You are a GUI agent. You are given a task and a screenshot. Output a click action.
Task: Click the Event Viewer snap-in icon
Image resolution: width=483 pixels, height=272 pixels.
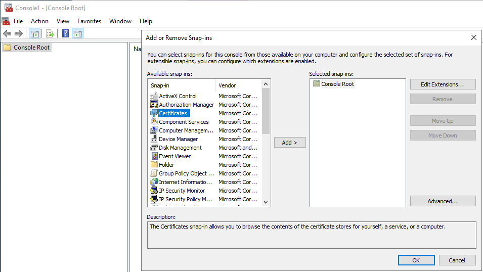pos(154,156)
